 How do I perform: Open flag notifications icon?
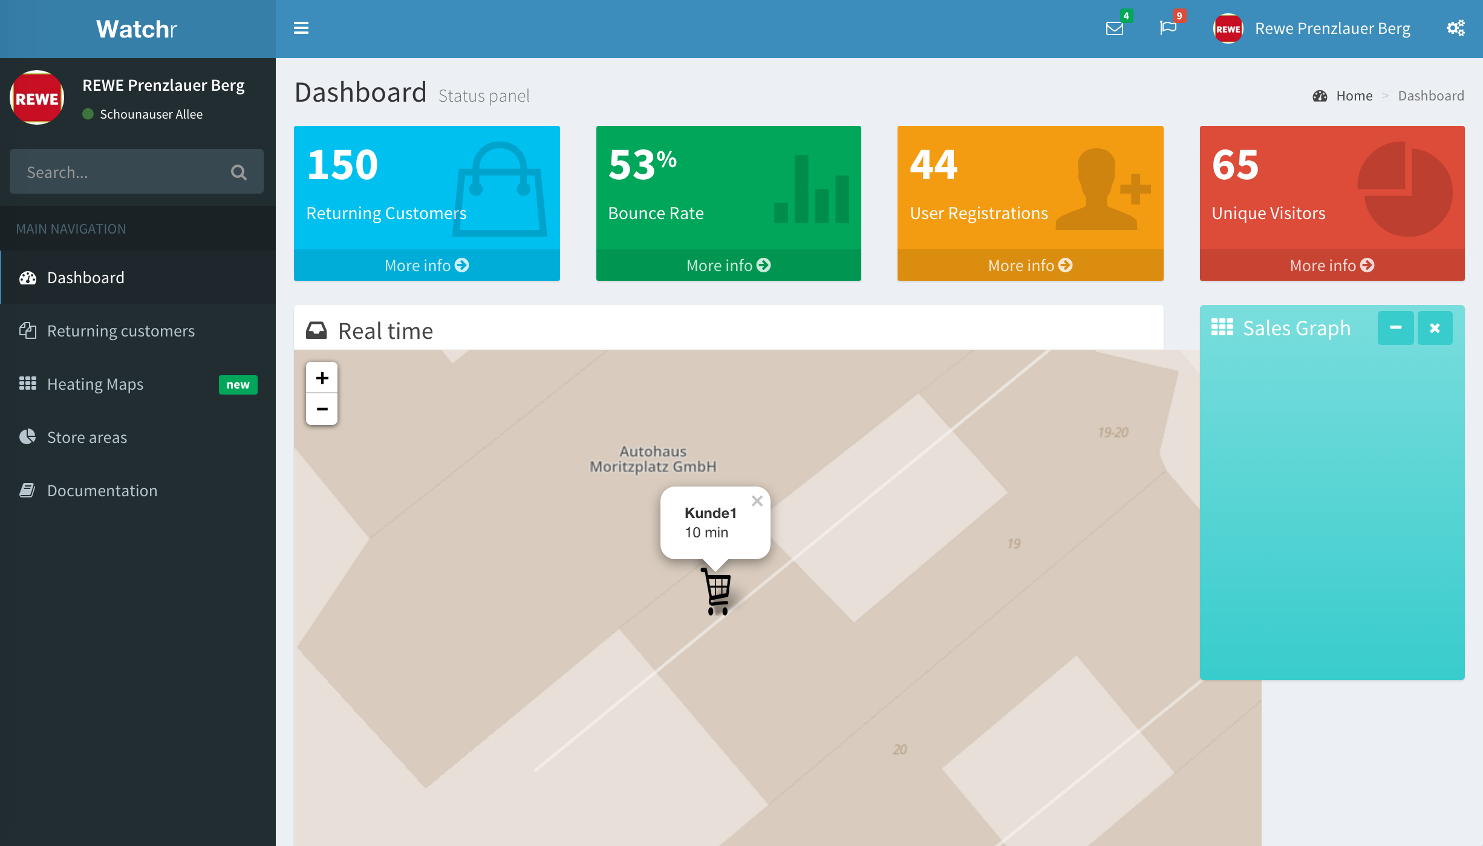[x=1168, y=28]
